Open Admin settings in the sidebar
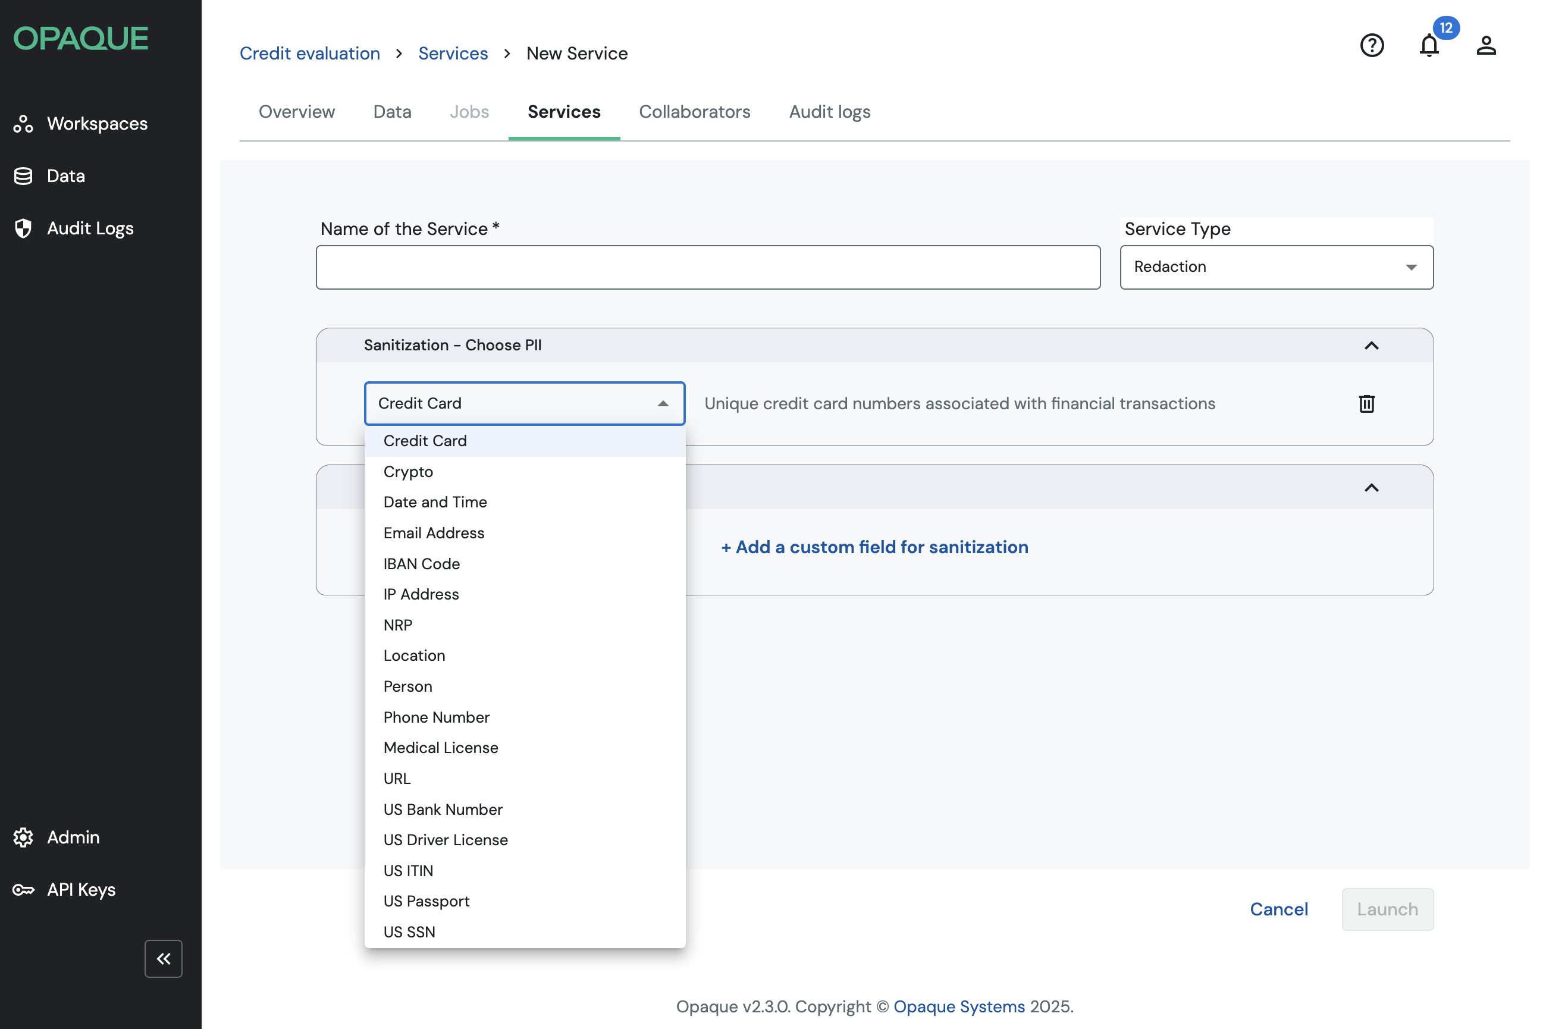Image resolution: width=1546 pixels, height=1029 pixels. click(57, 837)
